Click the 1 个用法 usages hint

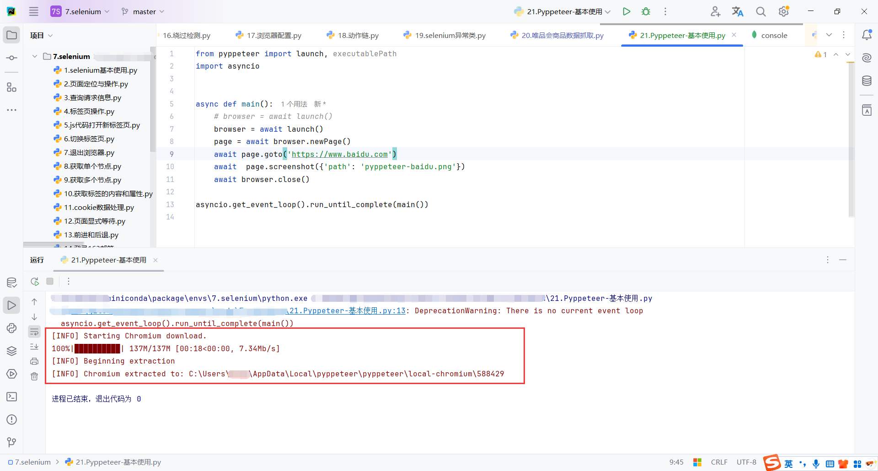[x=294, y=104]
